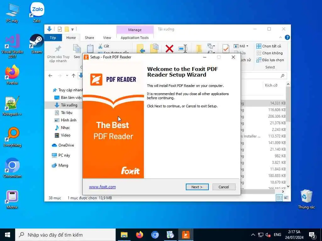Click Chọn không in Explorer ribbon

(x=269, y=53)
